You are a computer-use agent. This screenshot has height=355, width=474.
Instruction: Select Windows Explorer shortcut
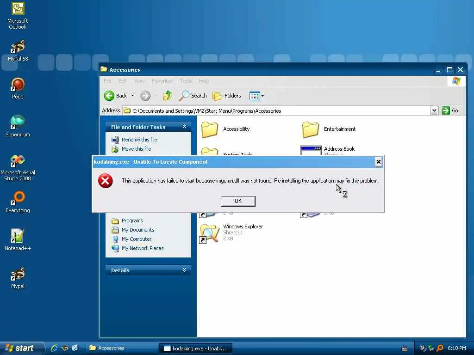coord(231,233)
